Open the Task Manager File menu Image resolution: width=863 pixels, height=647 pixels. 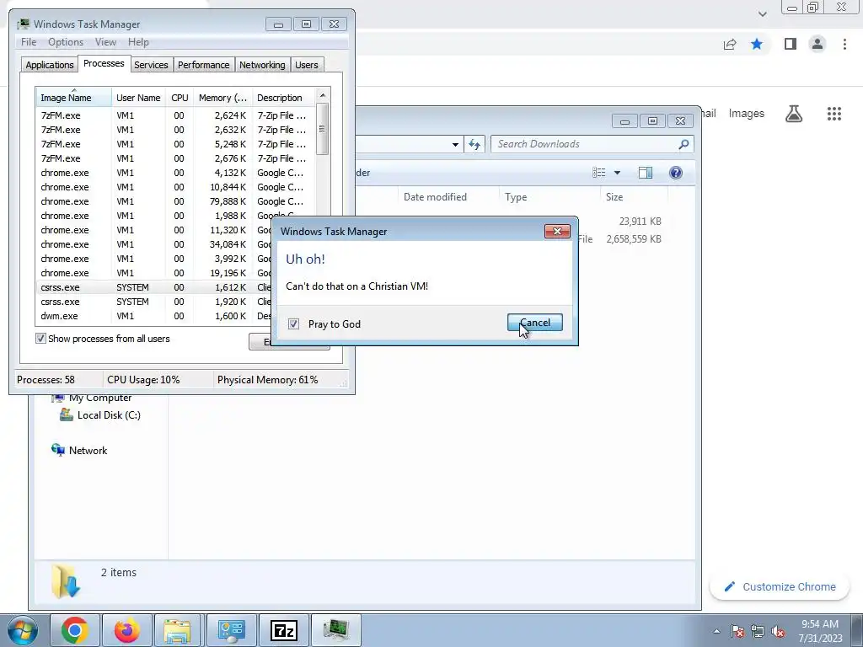pos(29,42)
